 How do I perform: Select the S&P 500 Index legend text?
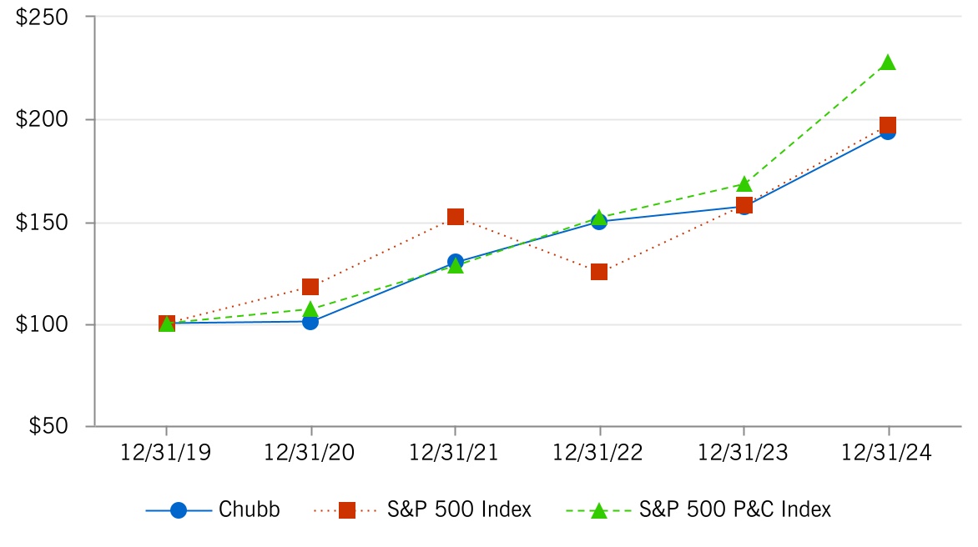coord(459,510)
